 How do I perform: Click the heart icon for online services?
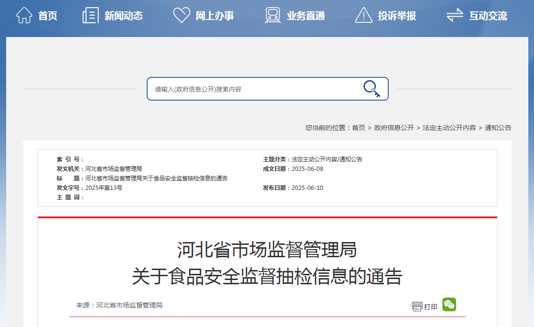[x=181, y=15]
